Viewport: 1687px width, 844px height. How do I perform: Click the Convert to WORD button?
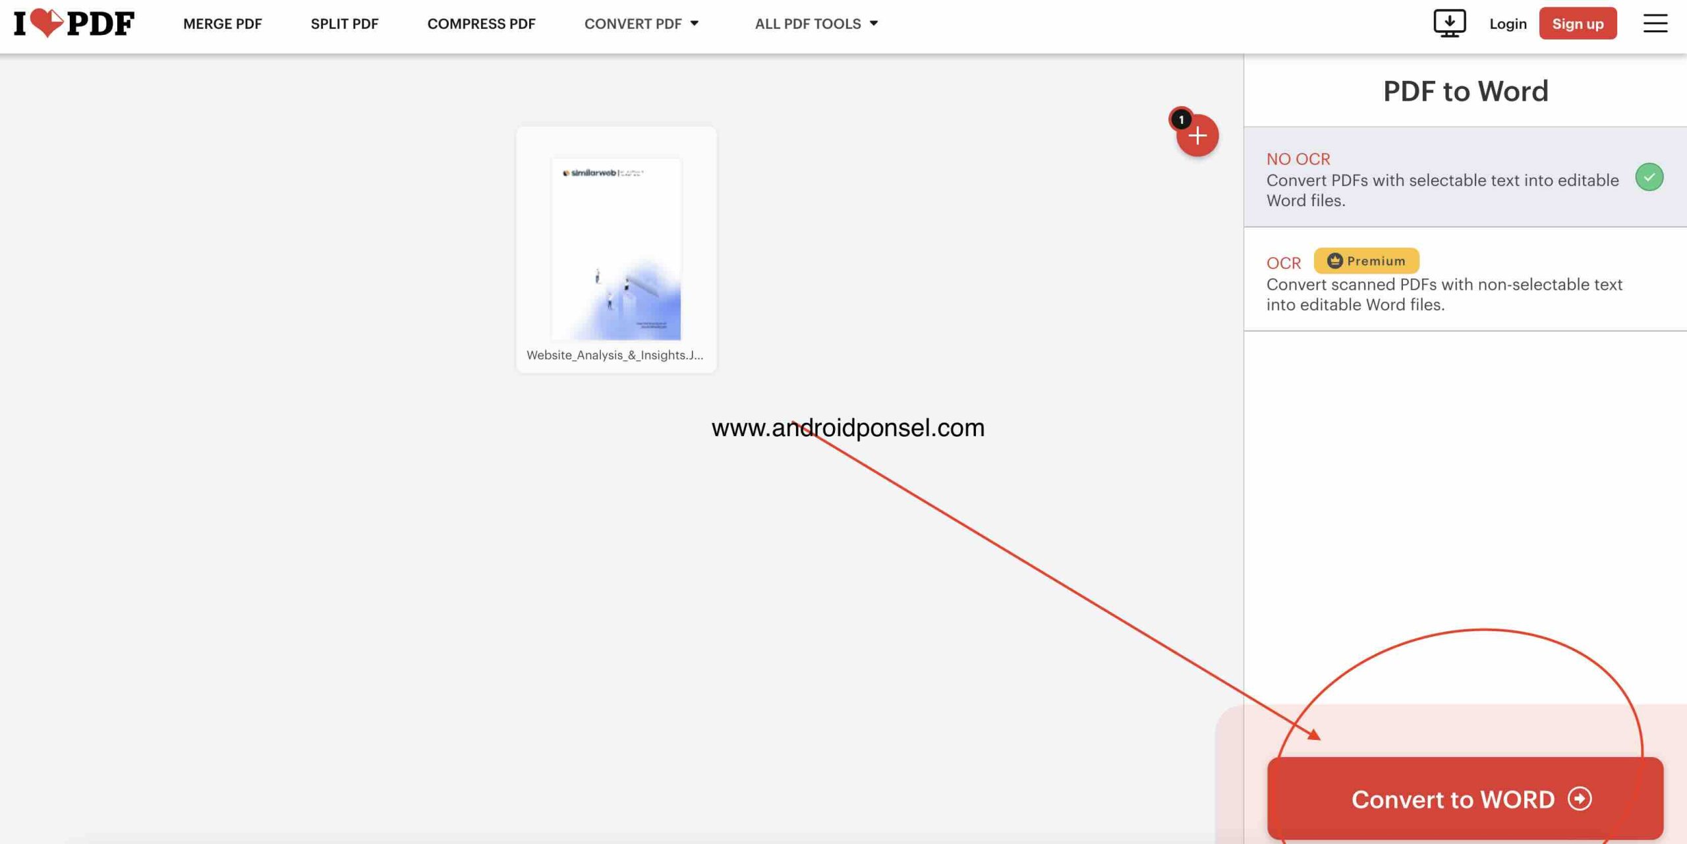click(x=1465, y=799)
